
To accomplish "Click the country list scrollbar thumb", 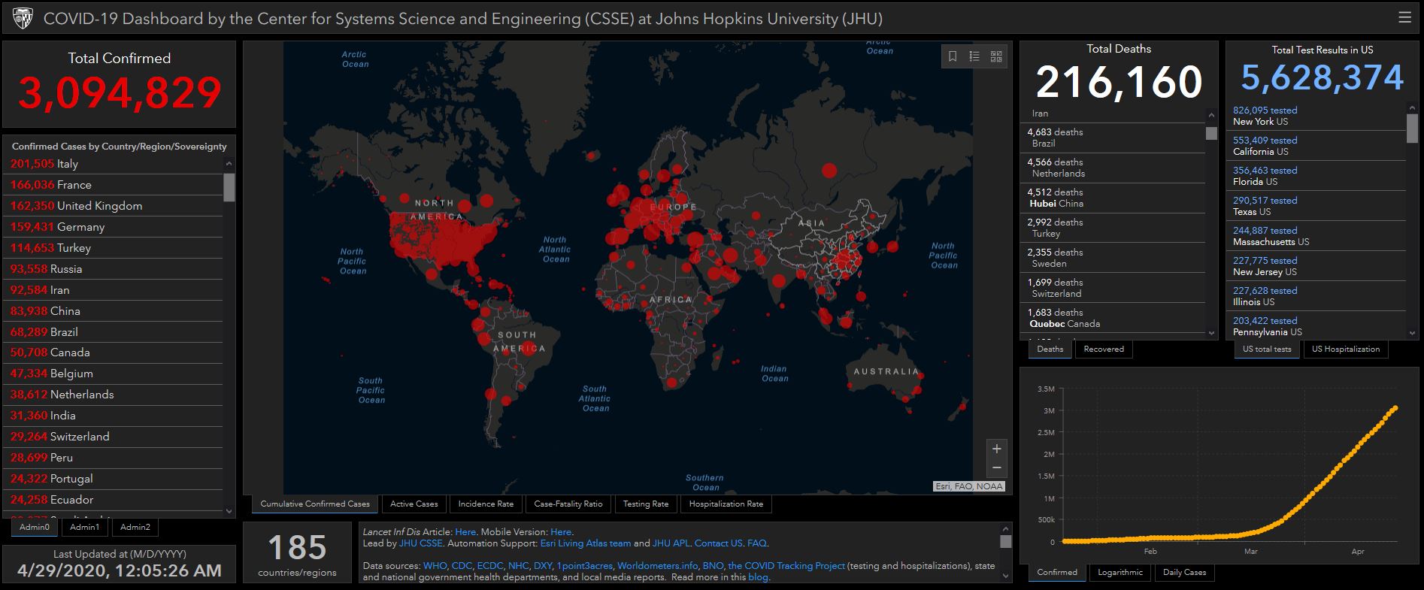I will [x=229, y=187].
